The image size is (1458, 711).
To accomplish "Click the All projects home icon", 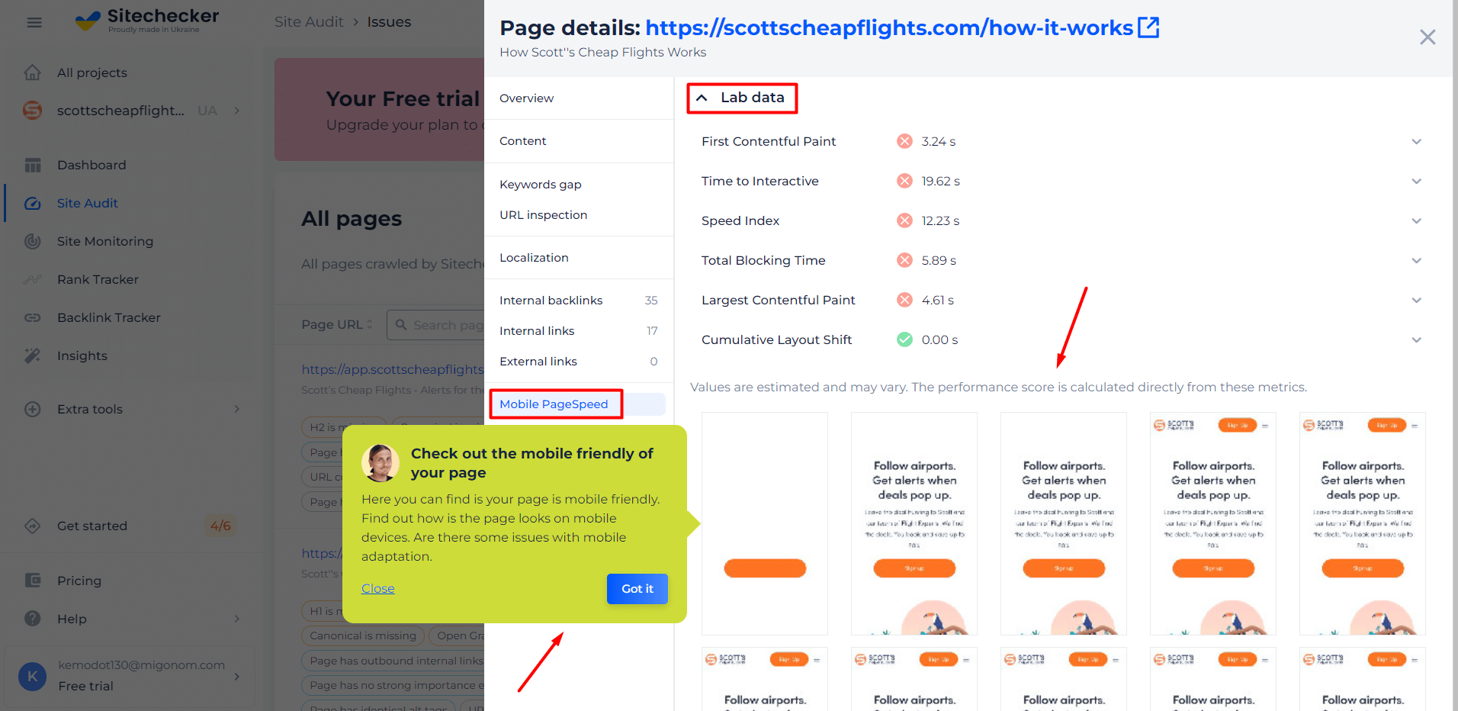I will [33, 72].
